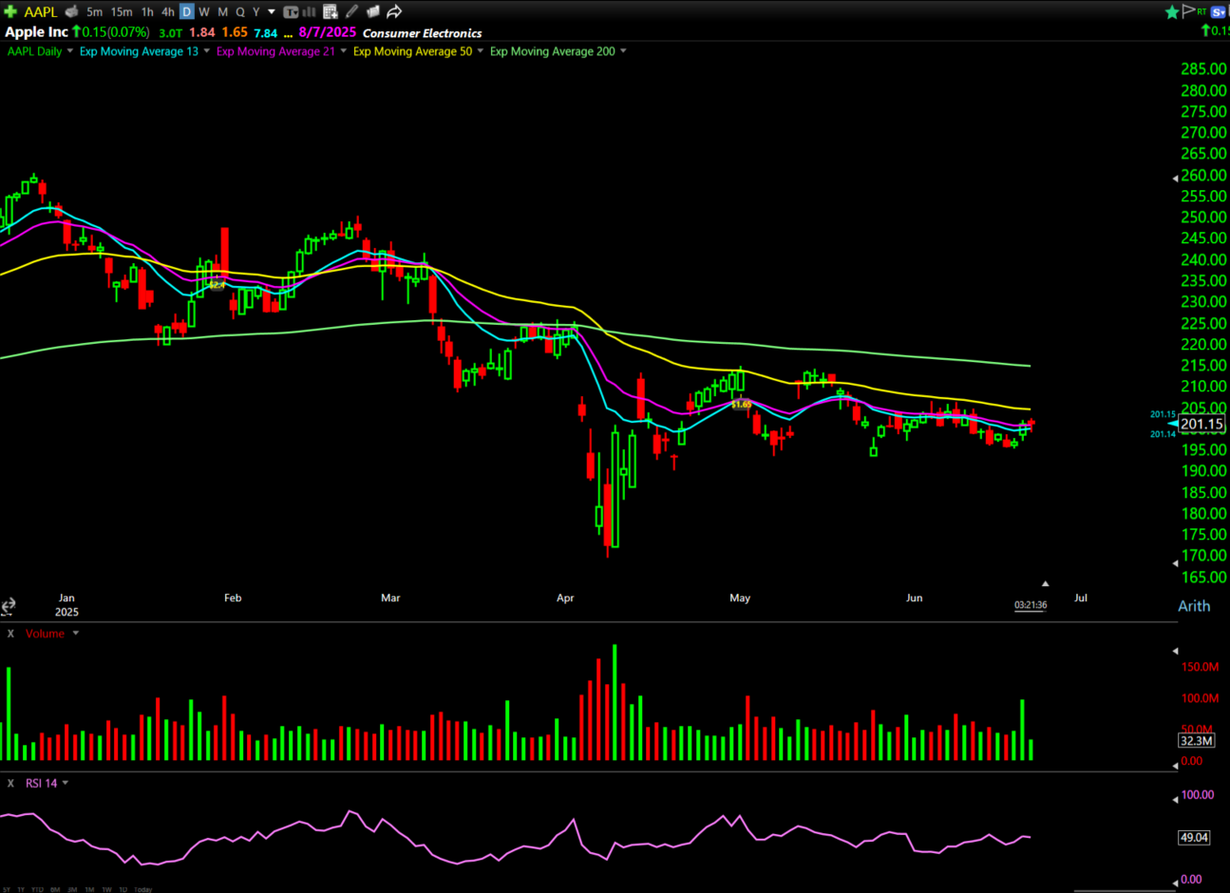Click the green plus add-symbol icon

[x=10, y=11]
